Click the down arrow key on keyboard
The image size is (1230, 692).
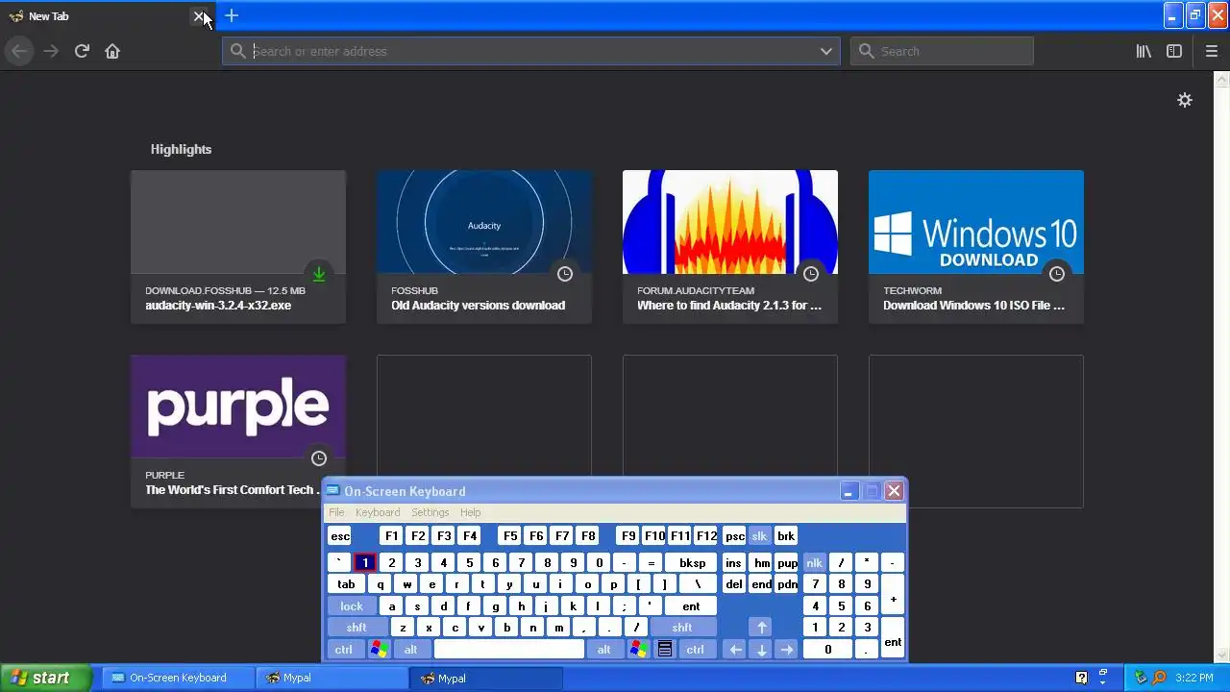761,650
